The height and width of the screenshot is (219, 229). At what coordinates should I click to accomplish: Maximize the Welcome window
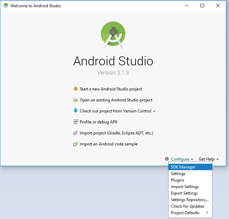[202, 6]
